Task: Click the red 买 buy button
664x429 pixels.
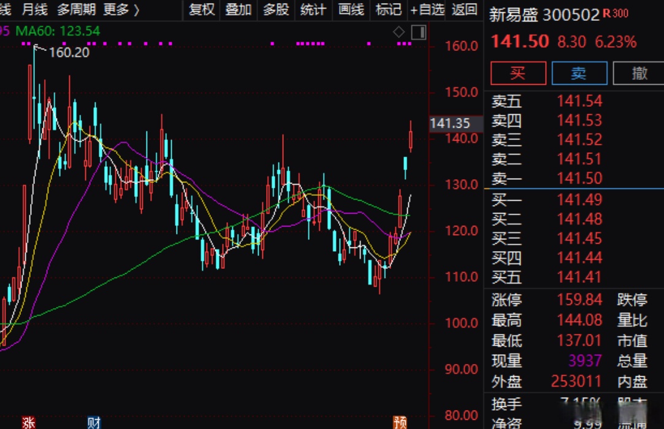Action: pos(518,73)
